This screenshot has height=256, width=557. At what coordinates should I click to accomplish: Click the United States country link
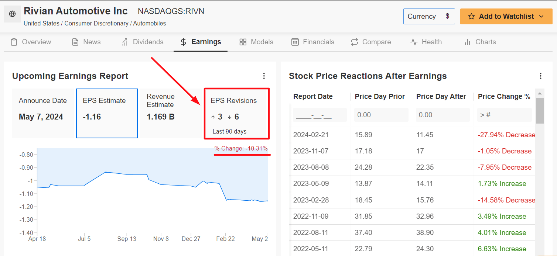coord(41,24)
